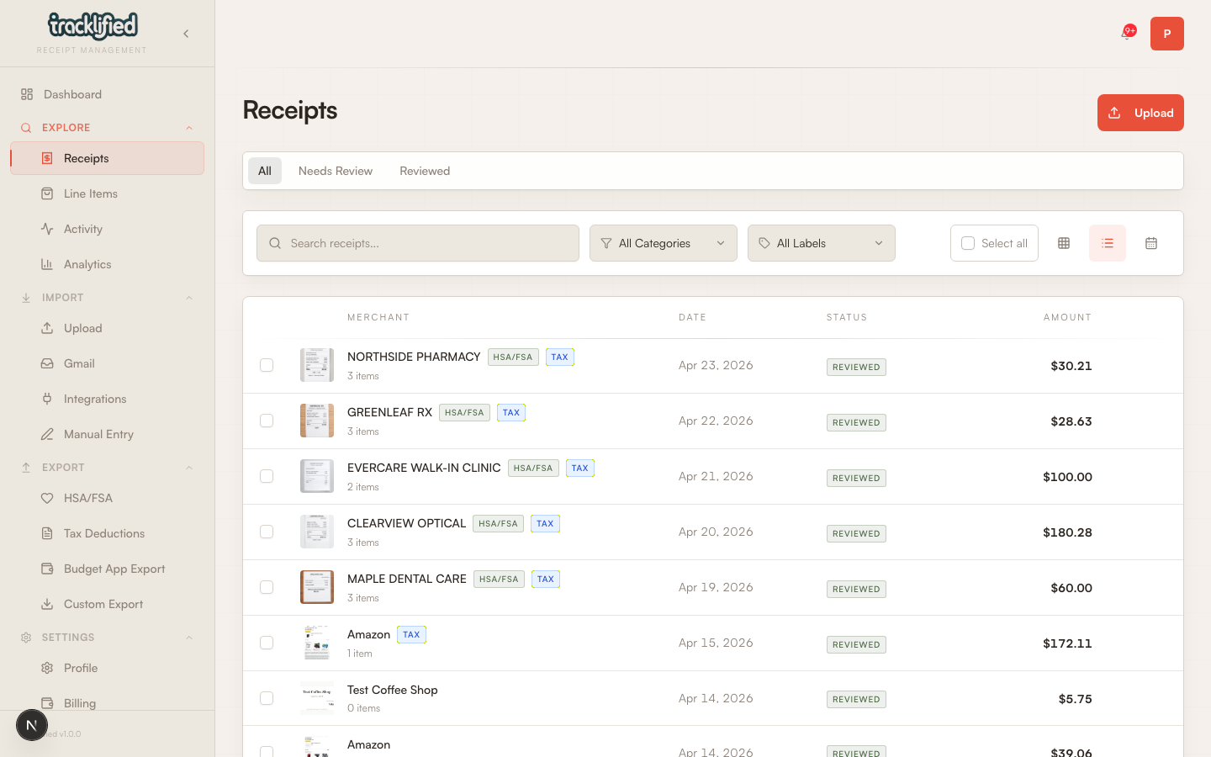Screen dimensions: 1211x757
Task: Sort by the AMOUNT column header
Action: (1067, 317)
